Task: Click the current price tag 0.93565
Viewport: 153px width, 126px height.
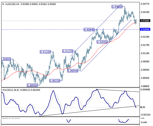Action: point(145,21)
